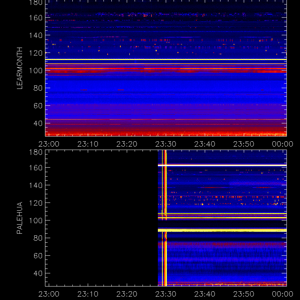This screenshot has width=300, height=300.
Task: Select the 60 frequency label on Learmonth axis
Action: (38, 106)
